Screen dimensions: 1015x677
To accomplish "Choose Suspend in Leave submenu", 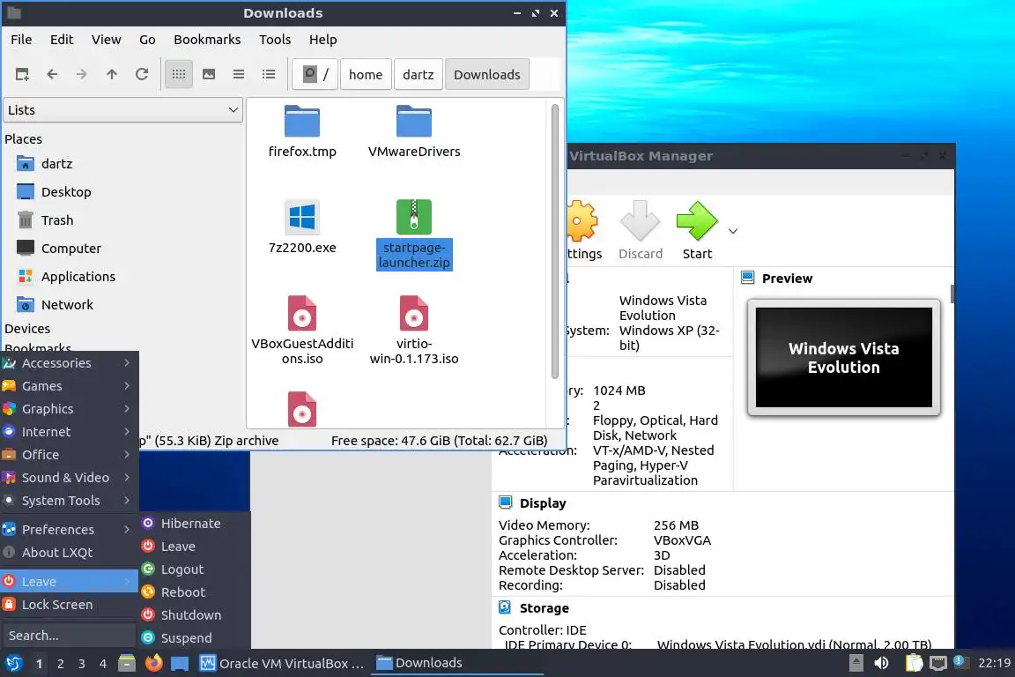I will [195, 638].
